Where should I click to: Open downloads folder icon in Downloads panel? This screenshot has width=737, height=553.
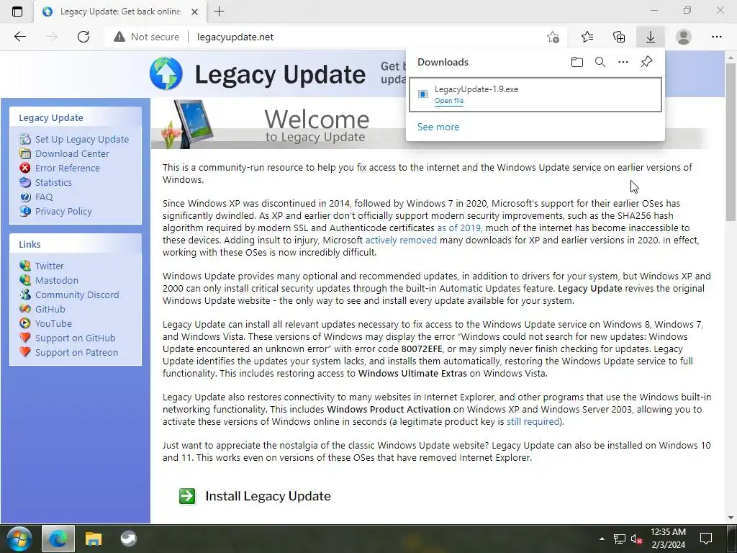577,62
